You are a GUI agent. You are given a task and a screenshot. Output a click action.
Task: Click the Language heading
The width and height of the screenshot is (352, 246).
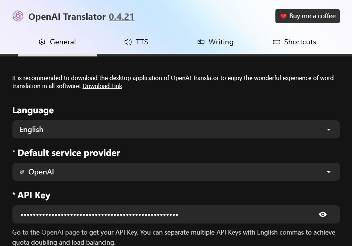click(x=33, y=111)
